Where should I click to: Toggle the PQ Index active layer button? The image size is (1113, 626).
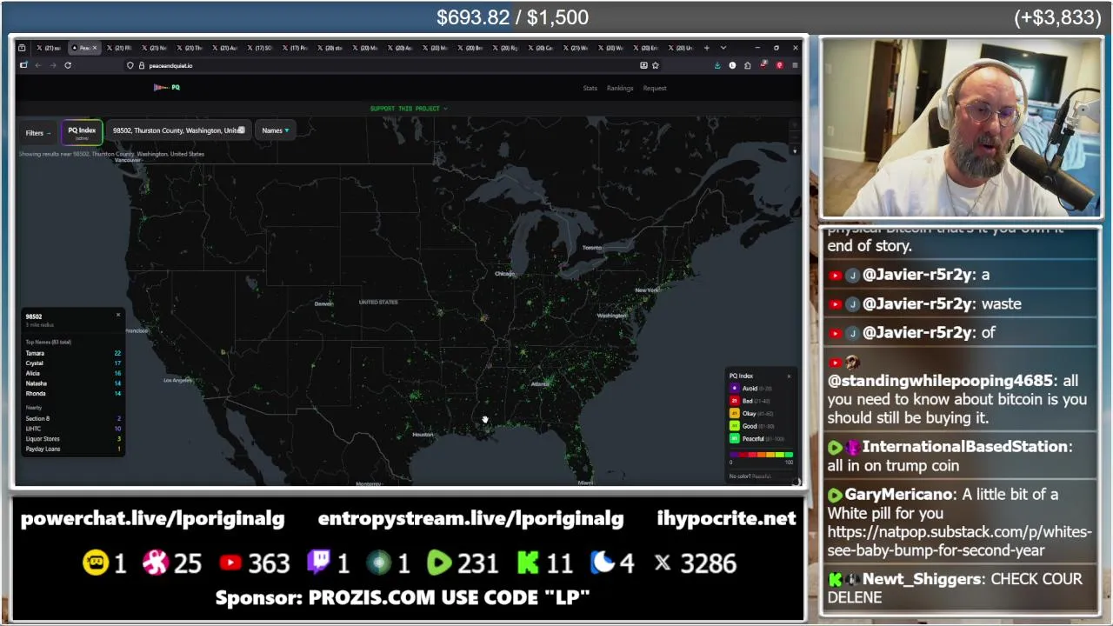click(82, 132)
